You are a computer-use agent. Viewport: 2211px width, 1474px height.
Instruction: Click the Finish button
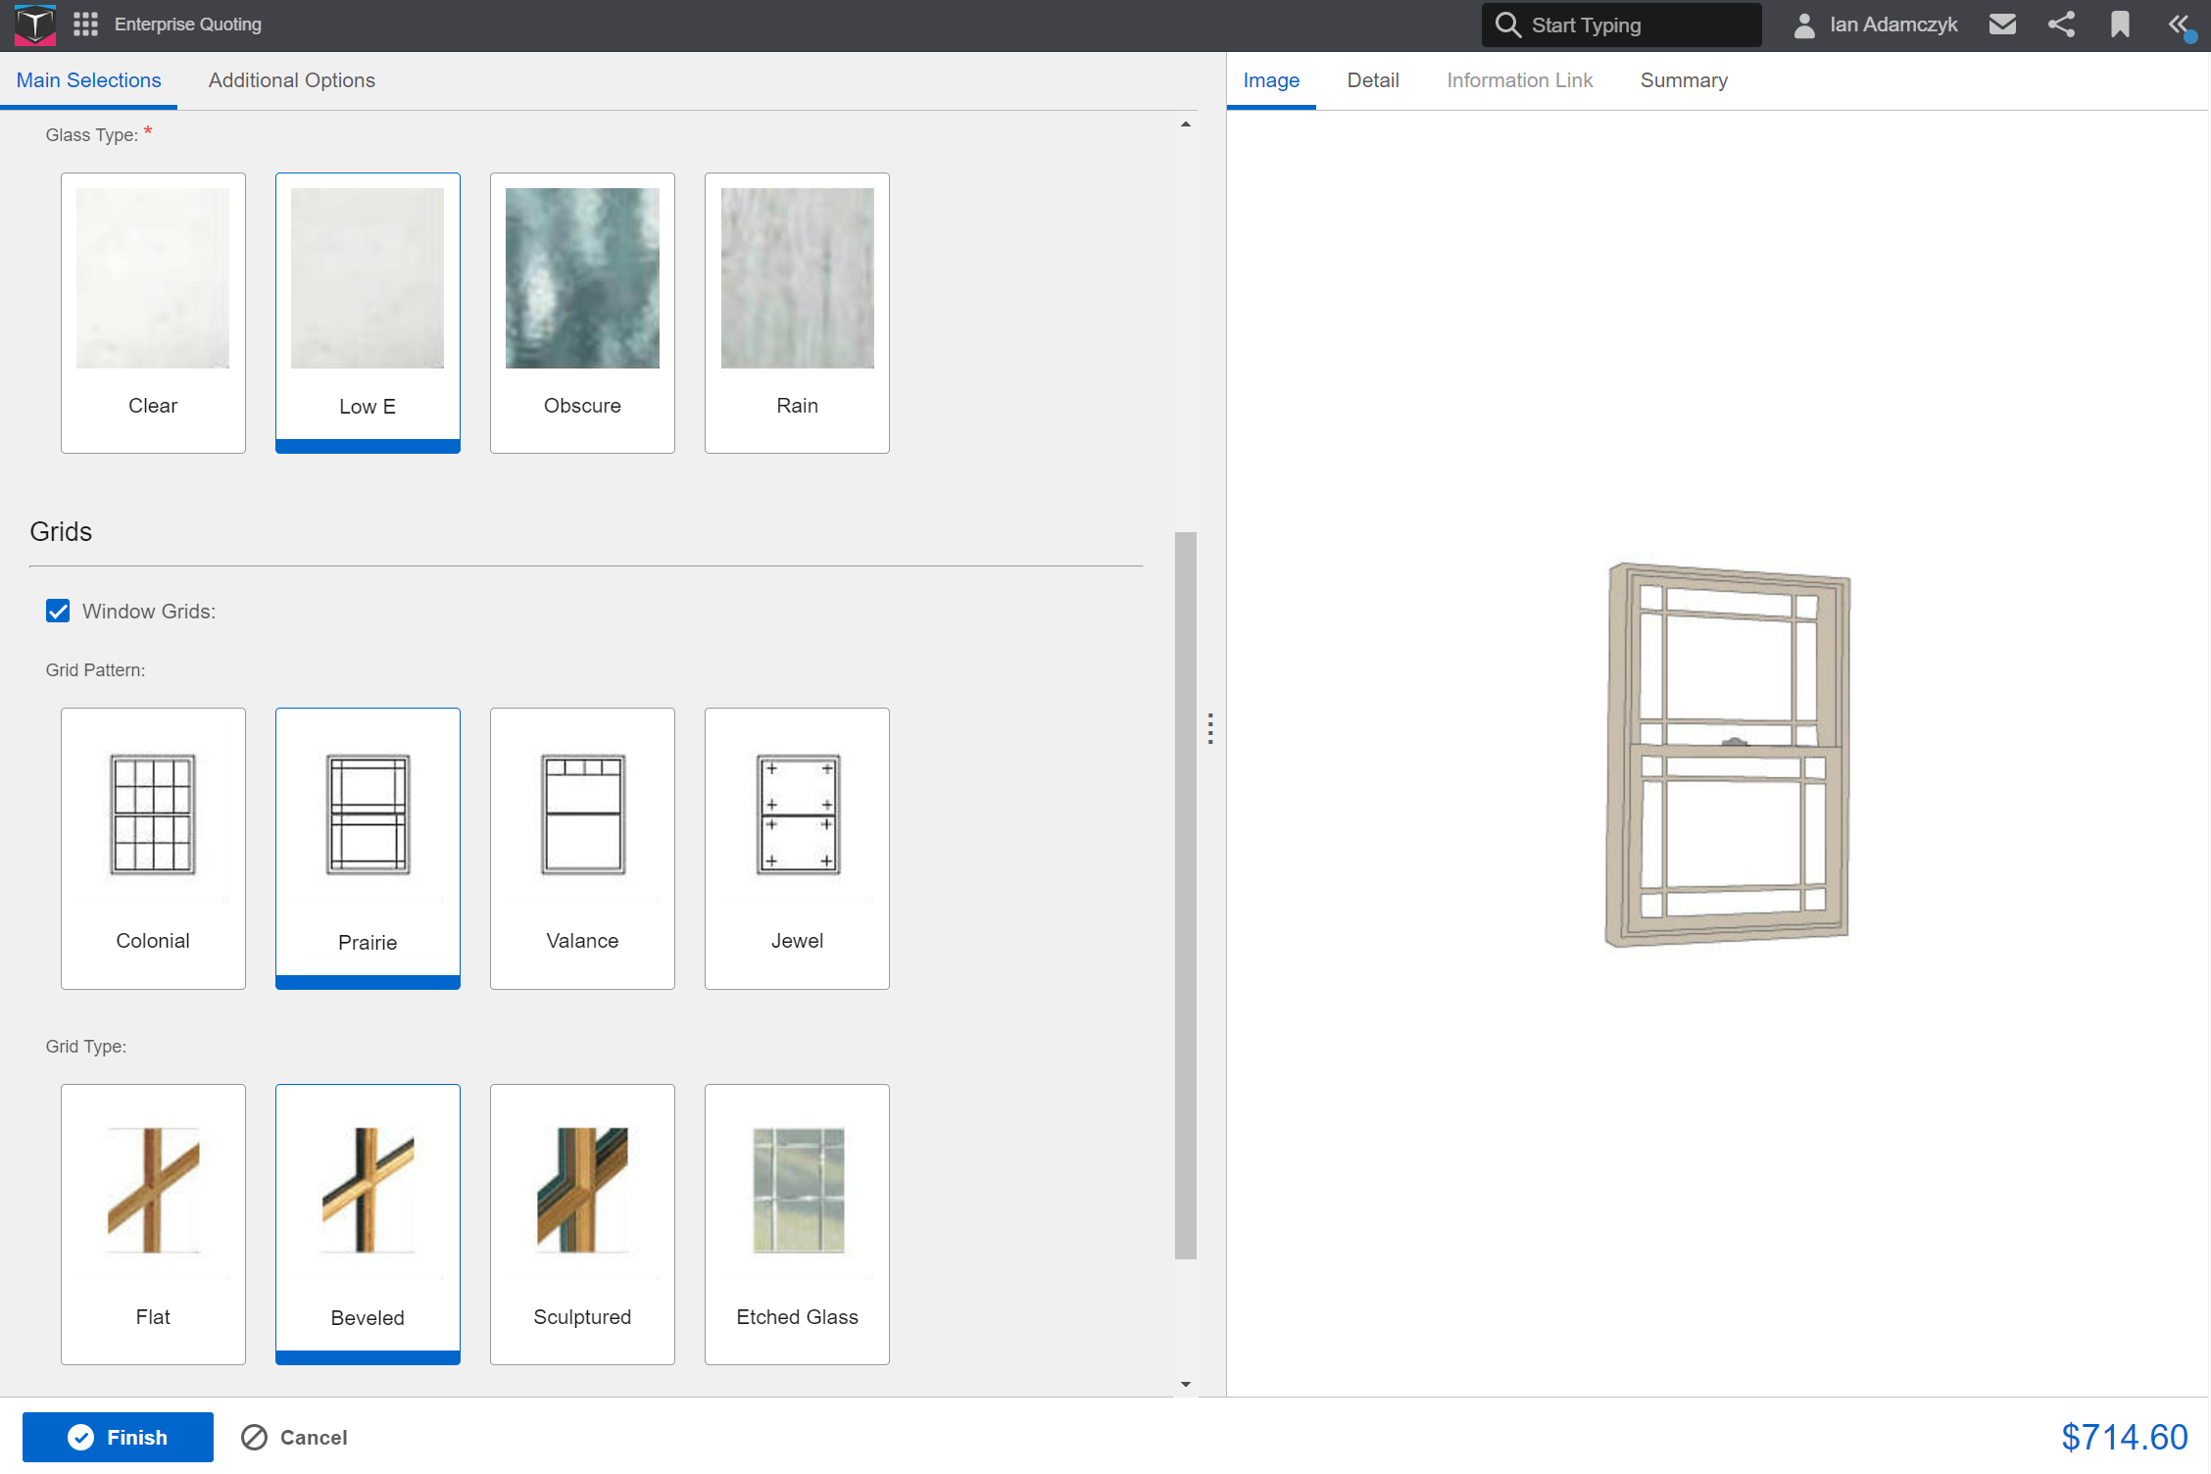coord(118,1437)
